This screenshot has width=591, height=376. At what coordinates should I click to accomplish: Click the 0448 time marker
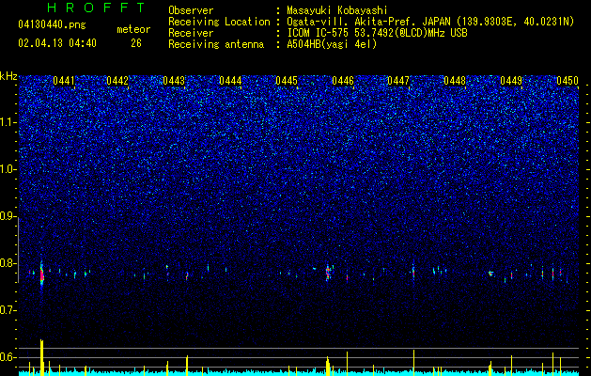click(x=455, y=81)
